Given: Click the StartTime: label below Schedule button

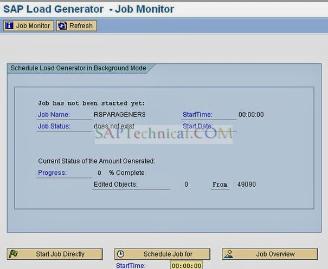Looking at the screenshot, I should click(x=131, y=265).
